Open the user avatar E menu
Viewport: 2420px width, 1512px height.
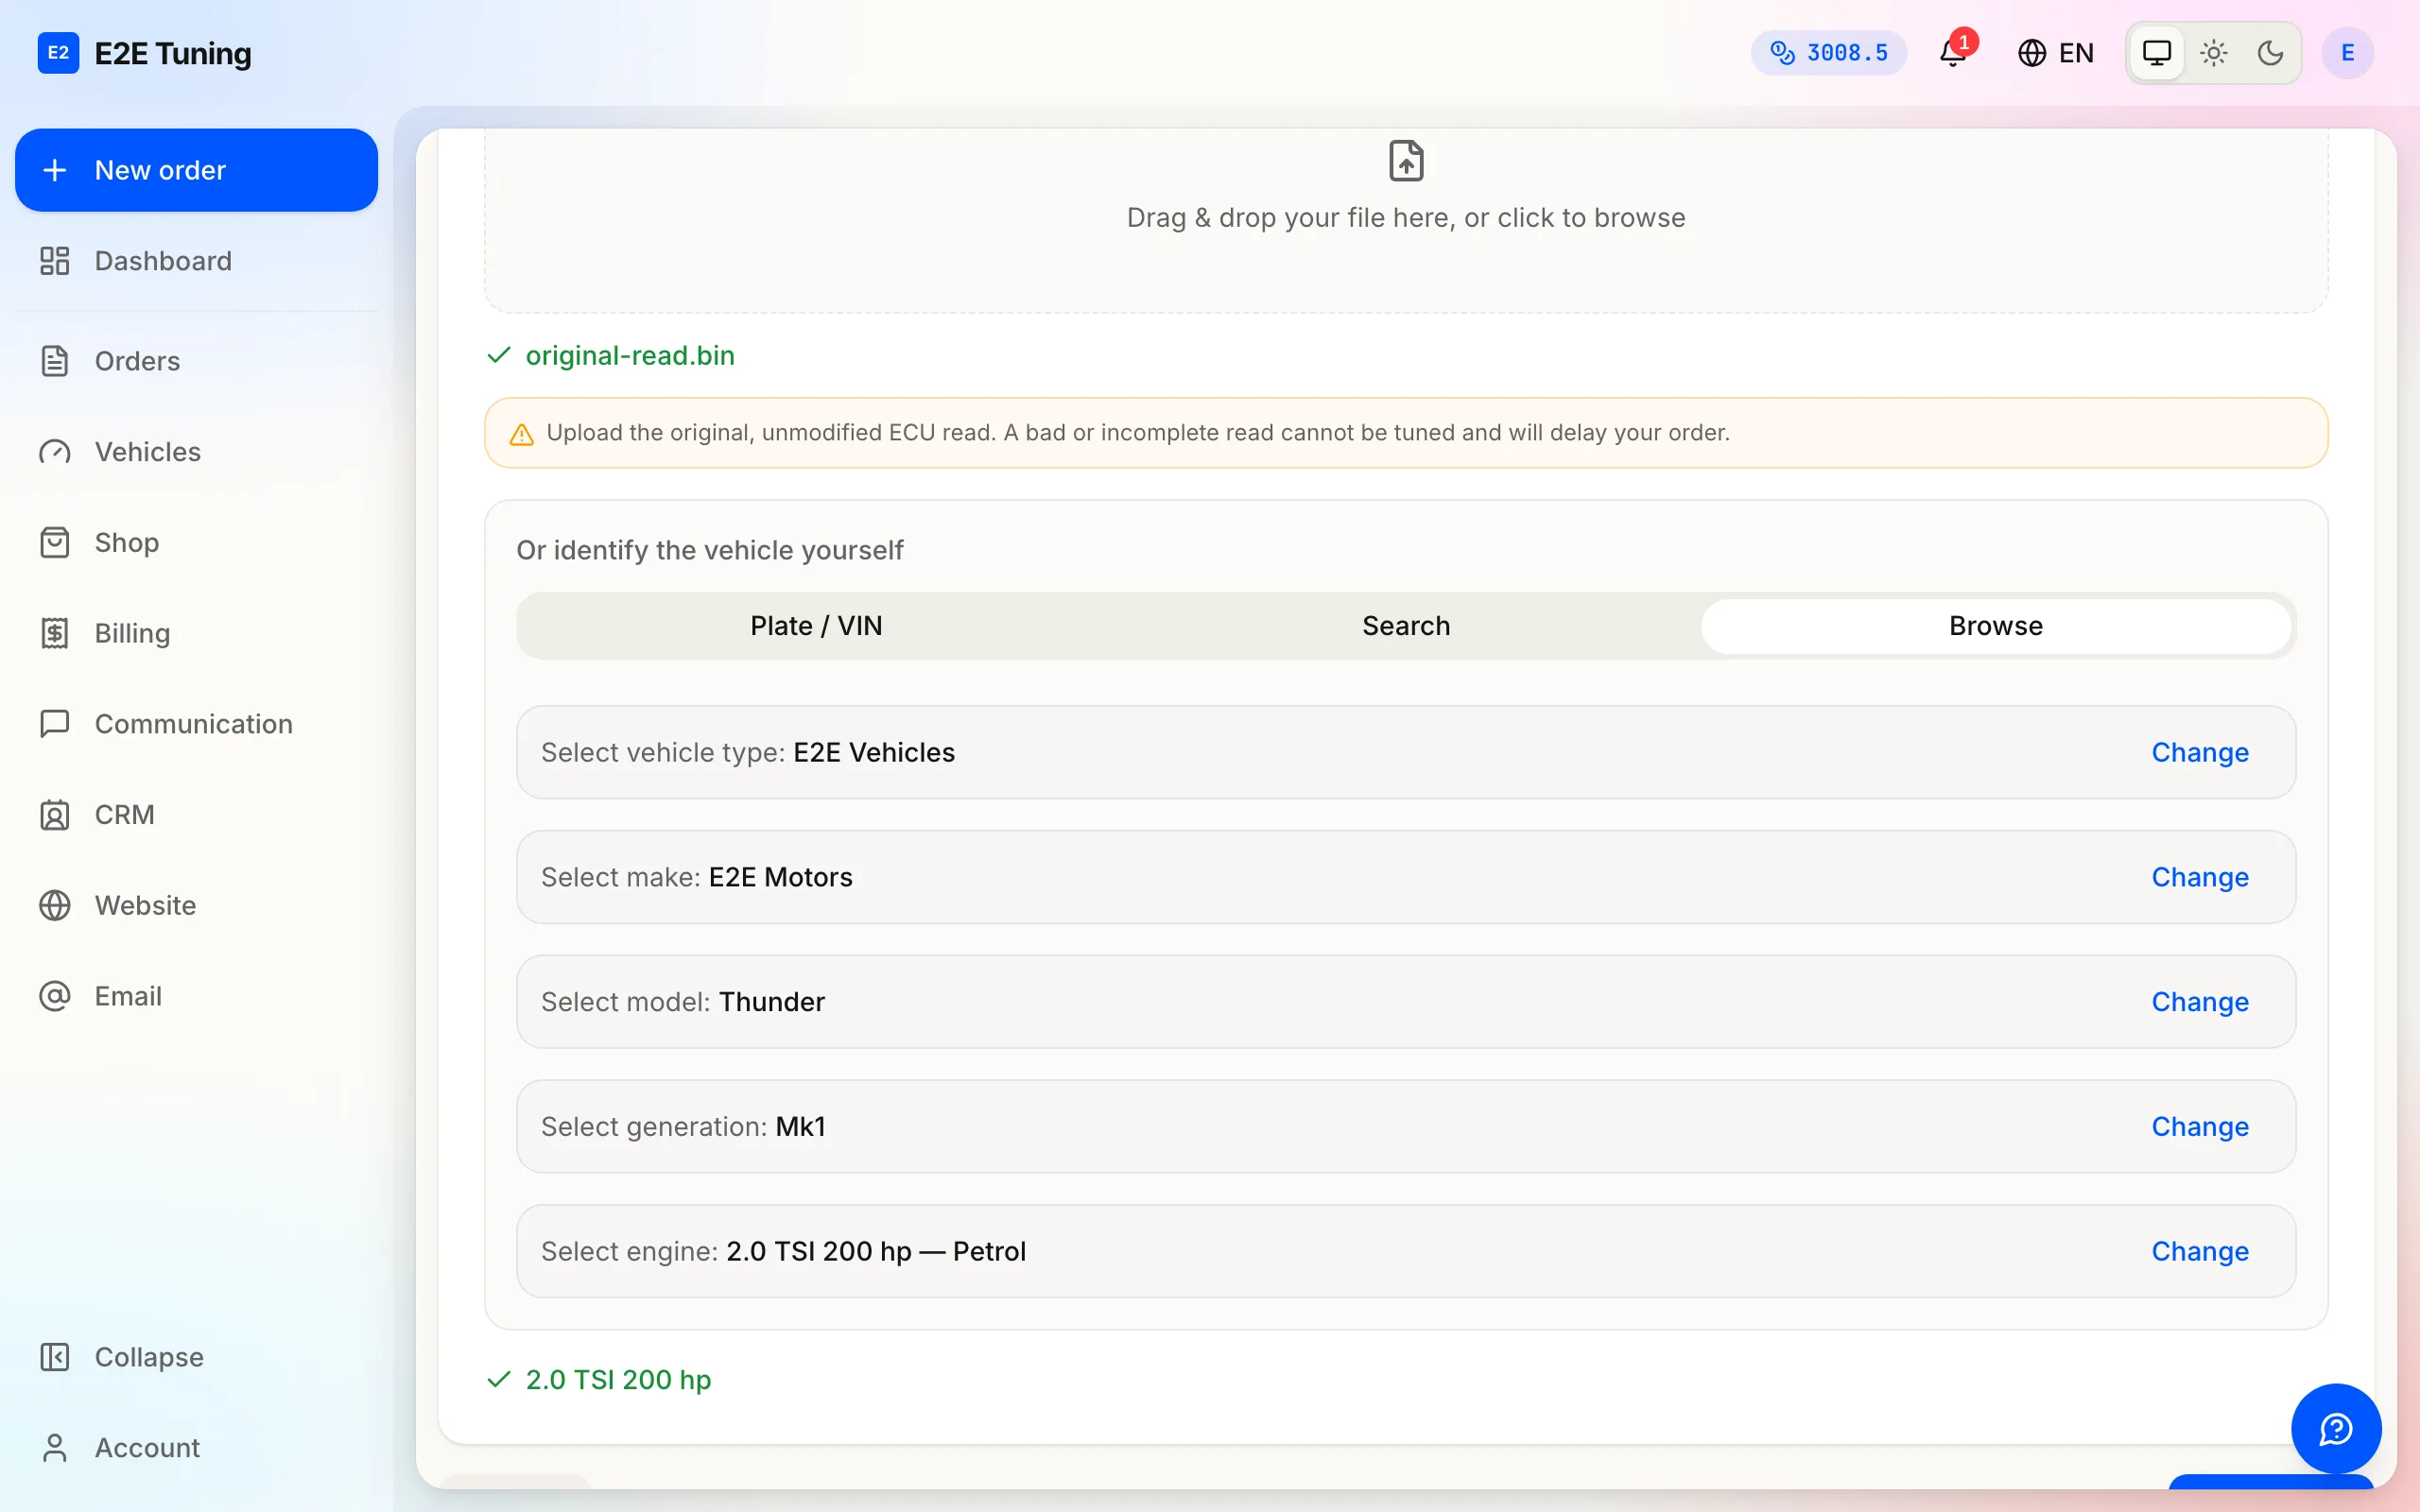pos(2347,53)
